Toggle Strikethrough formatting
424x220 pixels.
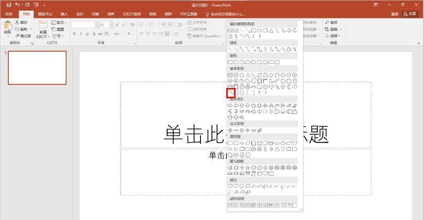tap(100, 34)
